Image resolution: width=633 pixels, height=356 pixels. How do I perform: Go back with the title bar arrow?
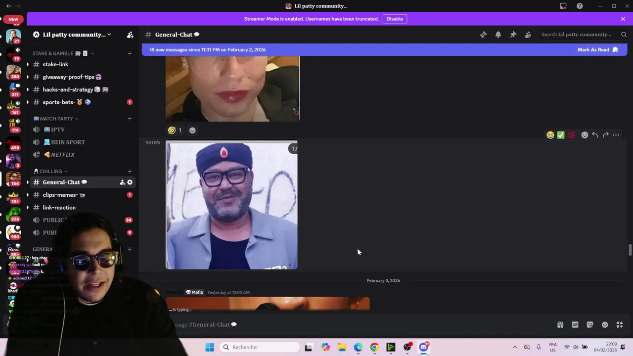click(9, 6)
